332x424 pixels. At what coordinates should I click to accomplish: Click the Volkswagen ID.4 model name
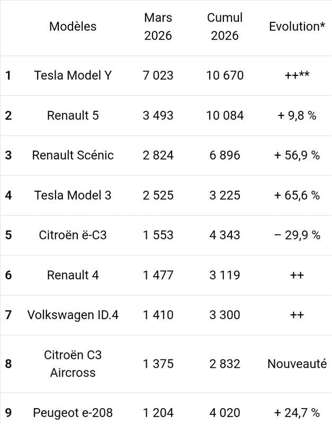pos(73,315)
